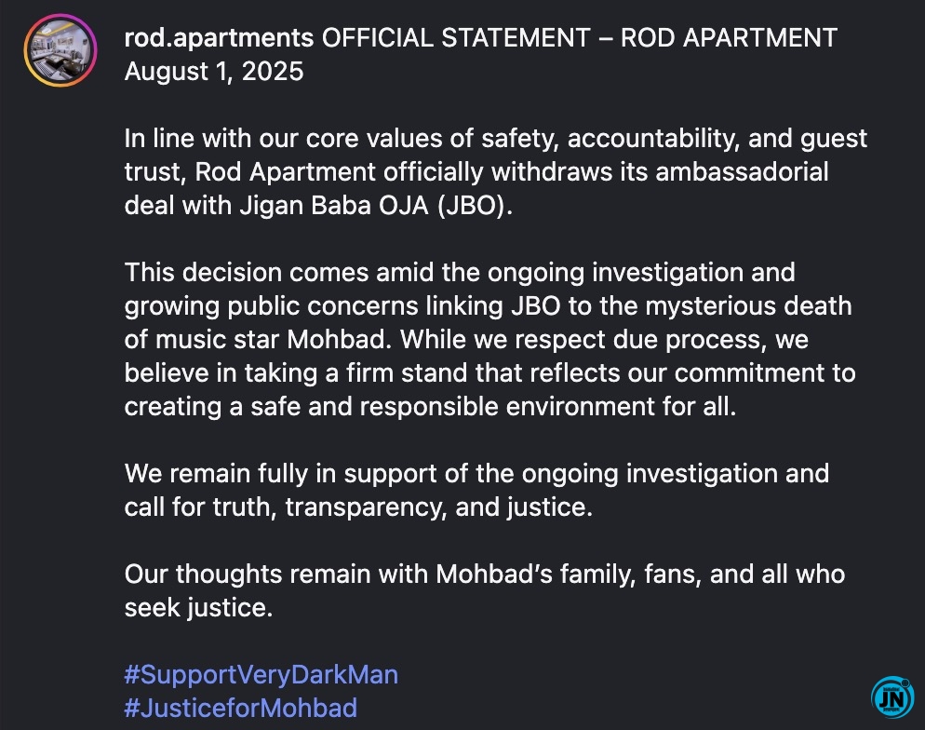Click the words 'seek justice.'

198,607
